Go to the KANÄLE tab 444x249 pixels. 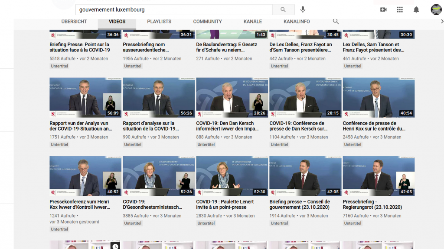(x=253, y=22)
